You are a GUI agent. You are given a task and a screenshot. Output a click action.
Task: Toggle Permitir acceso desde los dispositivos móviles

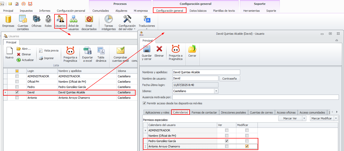[x=145, y=103]
